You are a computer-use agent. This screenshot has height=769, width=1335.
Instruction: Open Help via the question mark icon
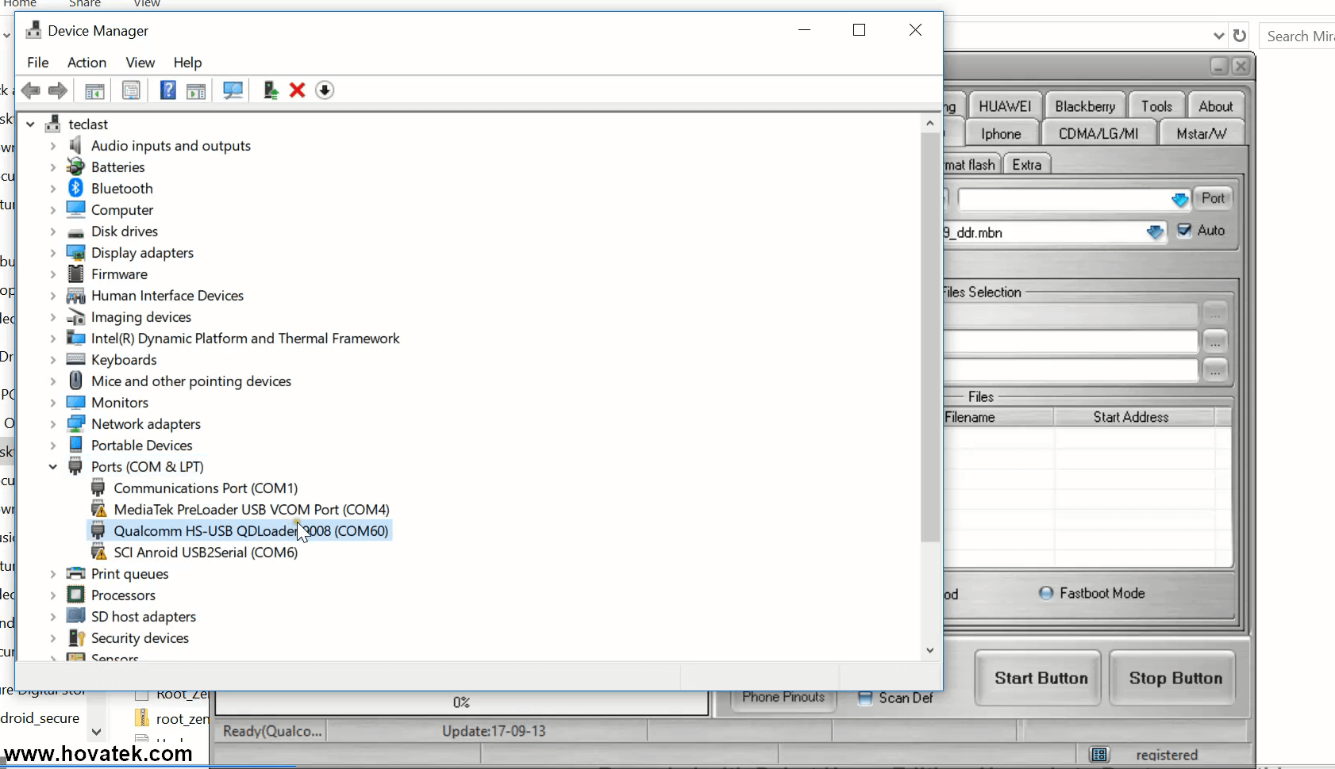(168, 90)
